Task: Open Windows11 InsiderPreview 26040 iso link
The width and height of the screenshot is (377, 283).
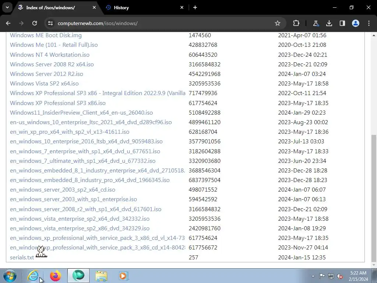Action: pos(81,113)
